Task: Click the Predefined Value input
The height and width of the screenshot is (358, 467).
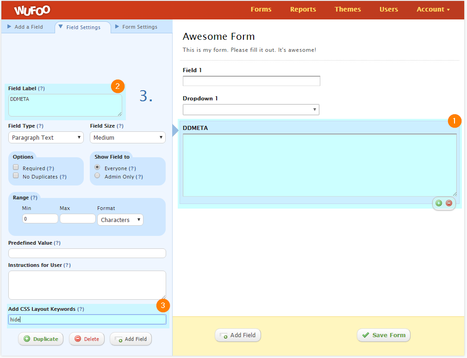Action: click(87, 253)
